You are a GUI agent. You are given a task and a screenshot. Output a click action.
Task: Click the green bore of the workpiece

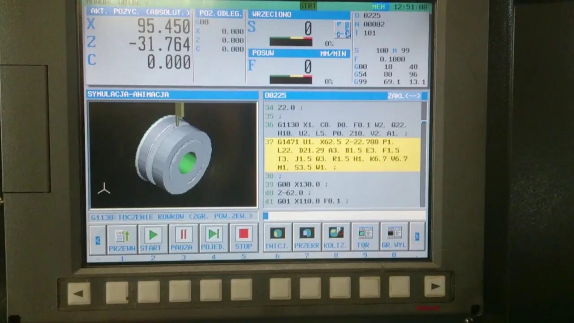tap(188, 163)
